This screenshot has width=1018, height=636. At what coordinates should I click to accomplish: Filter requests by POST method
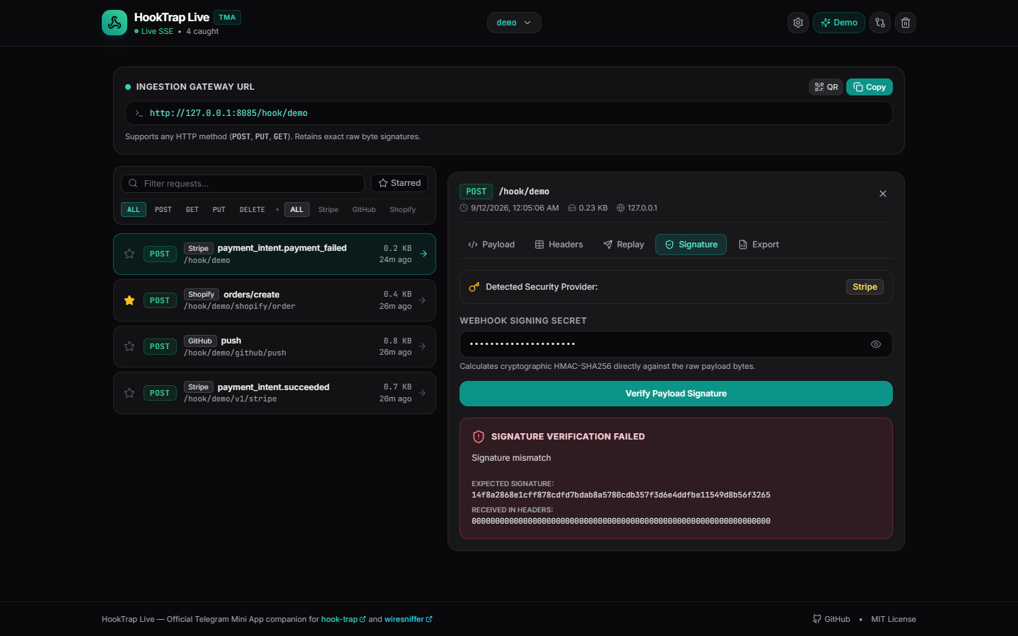pyautogui.click(x=163, y=210)
